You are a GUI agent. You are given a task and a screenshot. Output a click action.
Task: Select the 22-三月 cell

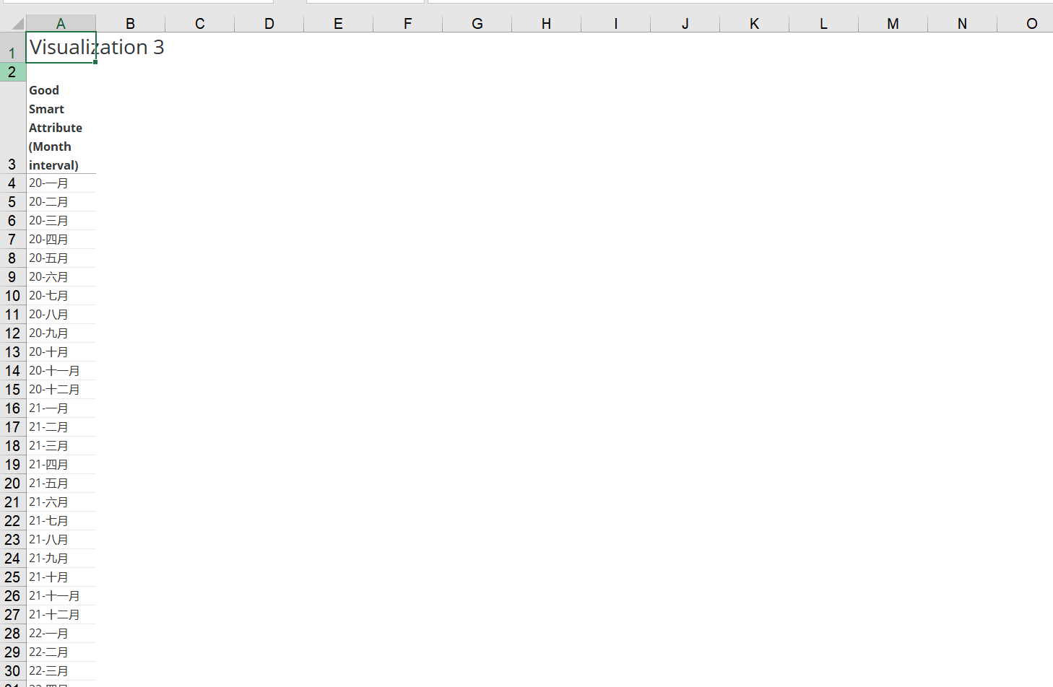tap(61, 671)
